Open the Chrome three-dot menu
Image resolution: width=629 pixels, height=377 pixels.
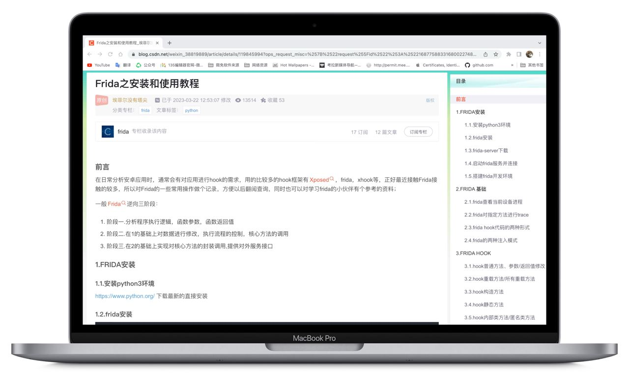click(x=540, y=54)
